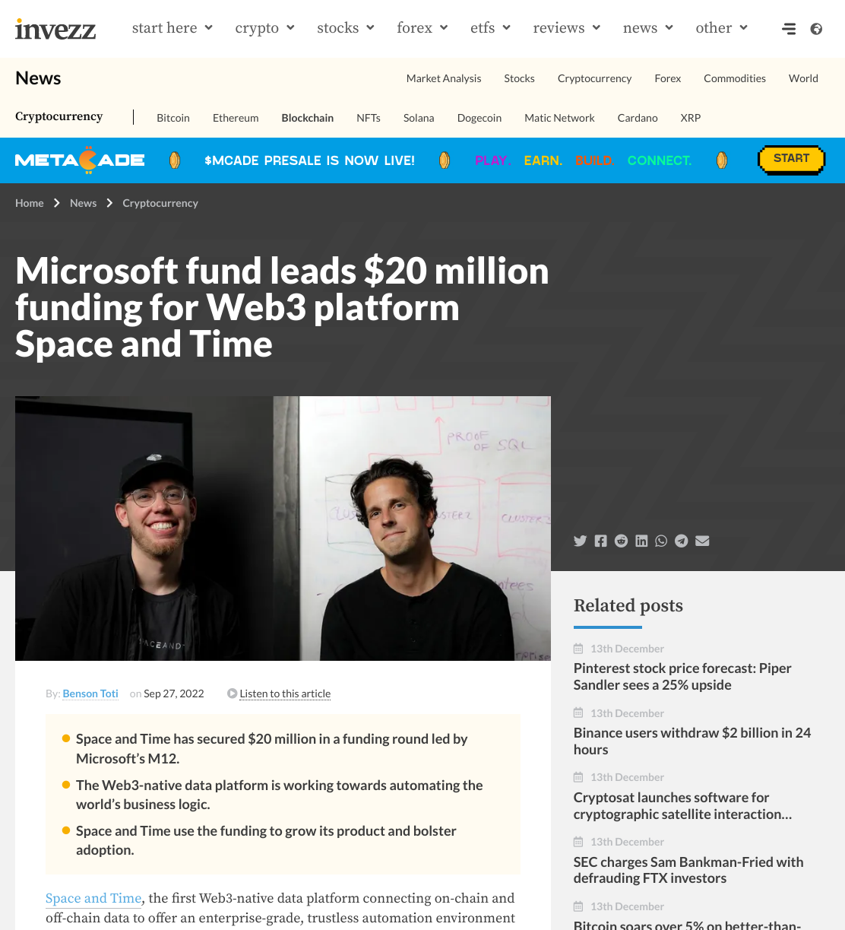Expand the start here dropdown

172,28
